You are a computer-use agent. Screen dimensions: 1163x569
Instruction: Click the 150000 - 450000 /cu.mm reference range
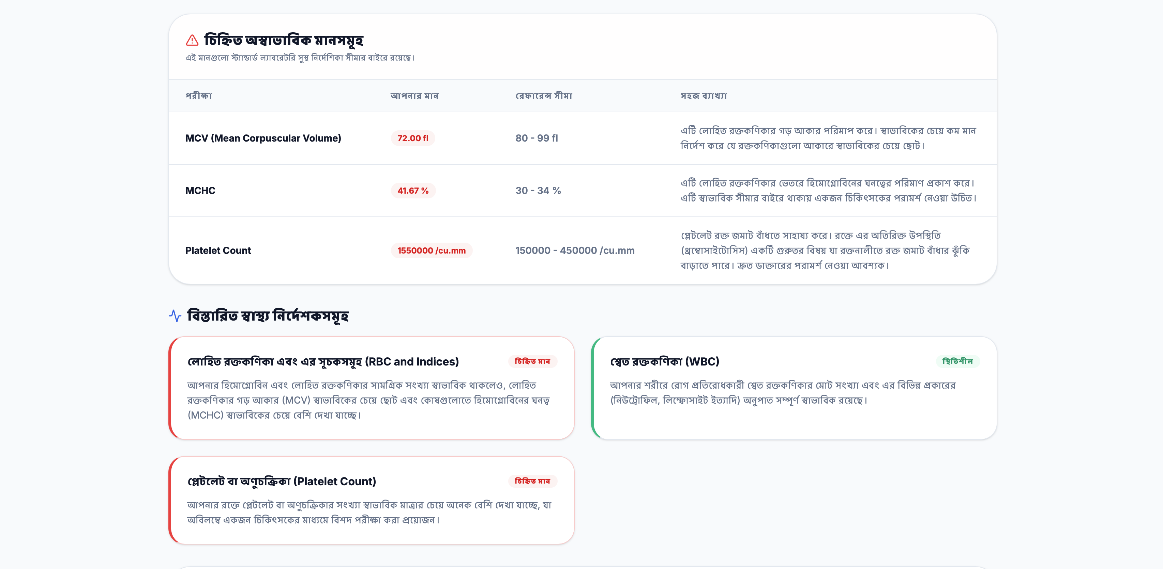pos(575,250)
